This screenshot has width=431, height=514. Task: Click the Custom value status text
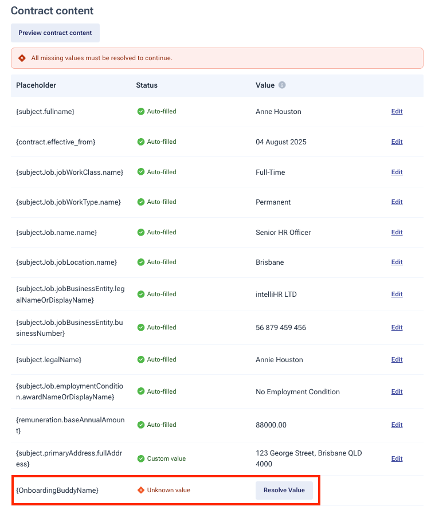point(166,458)
